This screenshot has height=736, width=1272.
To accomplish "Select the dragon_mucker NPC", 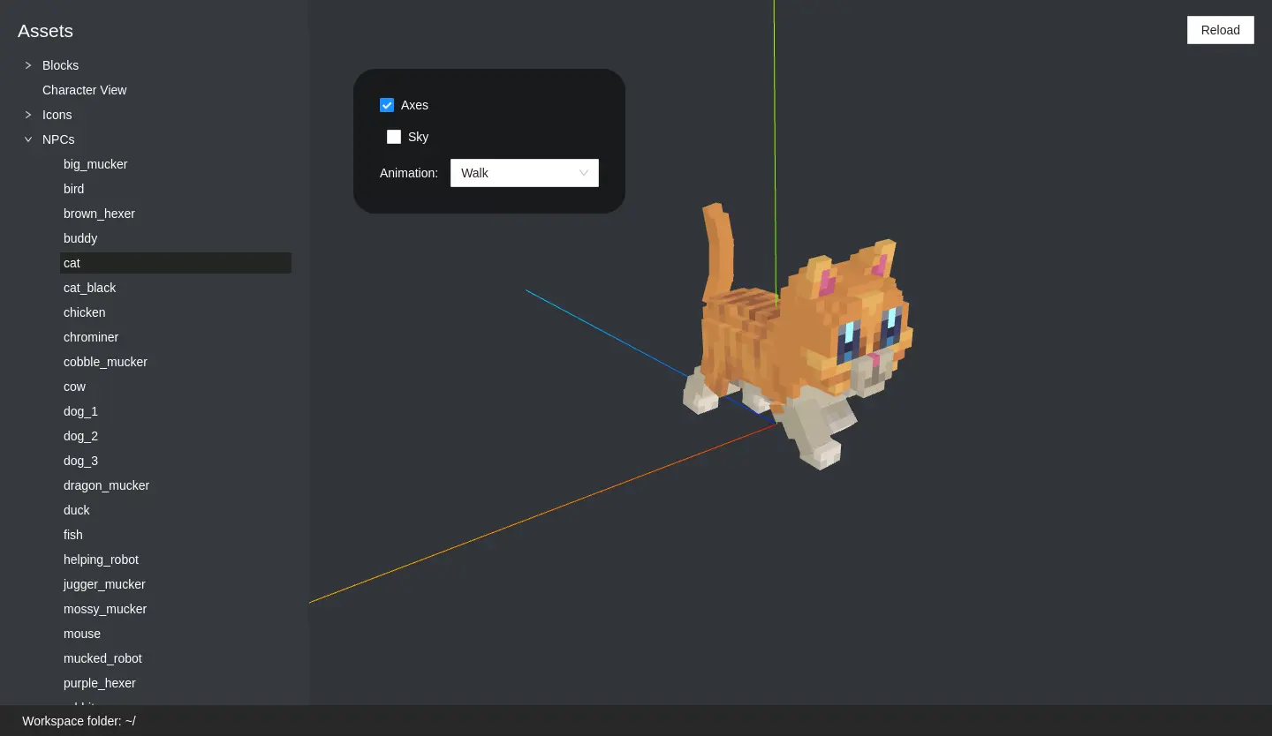I will click(106, 485).
